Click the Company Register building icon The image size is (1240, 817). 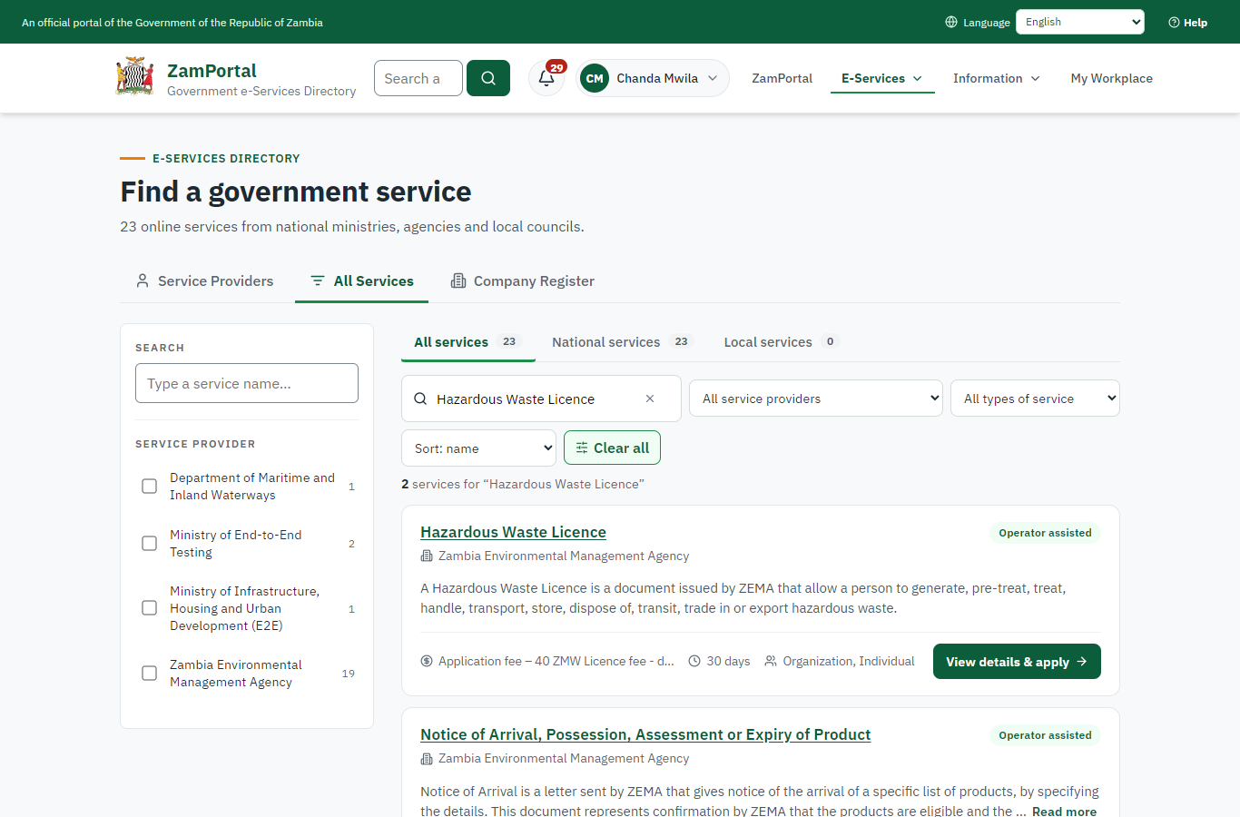(x=458, y=281)
